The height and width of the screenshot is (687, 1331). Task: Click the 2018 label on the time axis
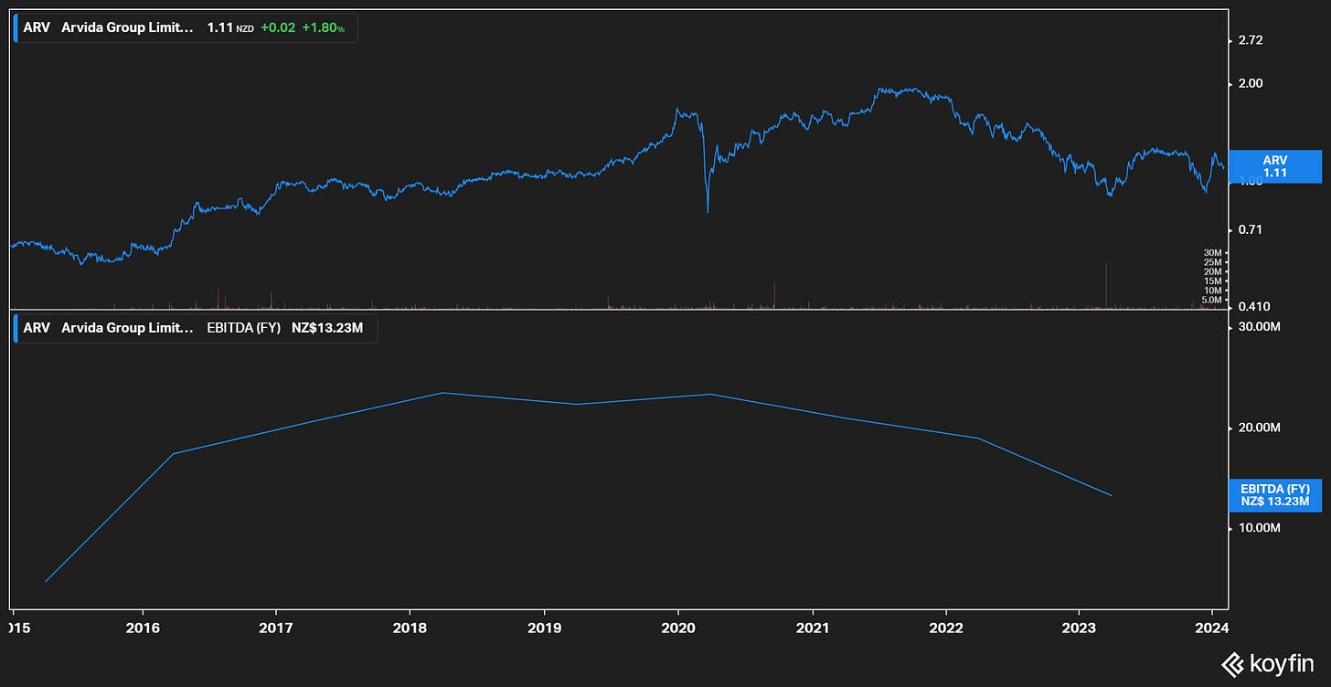(410, 629)
